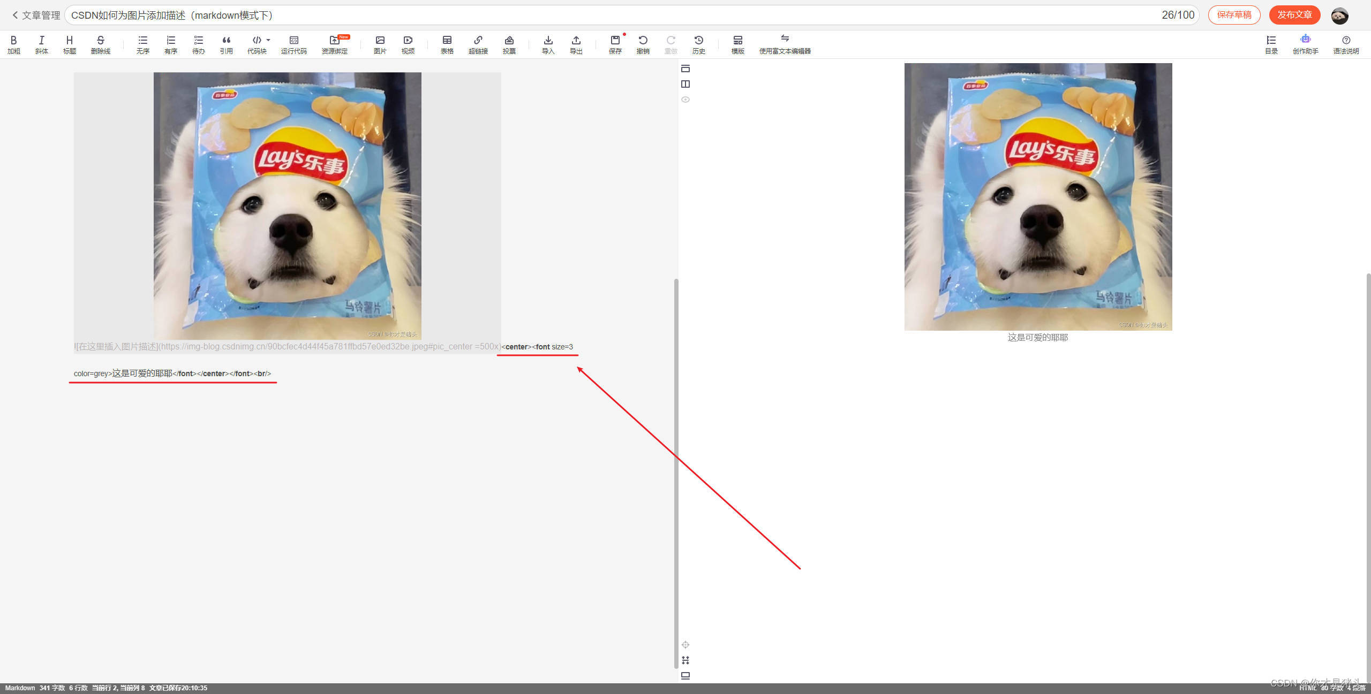Click '341 字数' word count in status bar
The height and width of the screenshot is (694, 1371).
[52, 688]
